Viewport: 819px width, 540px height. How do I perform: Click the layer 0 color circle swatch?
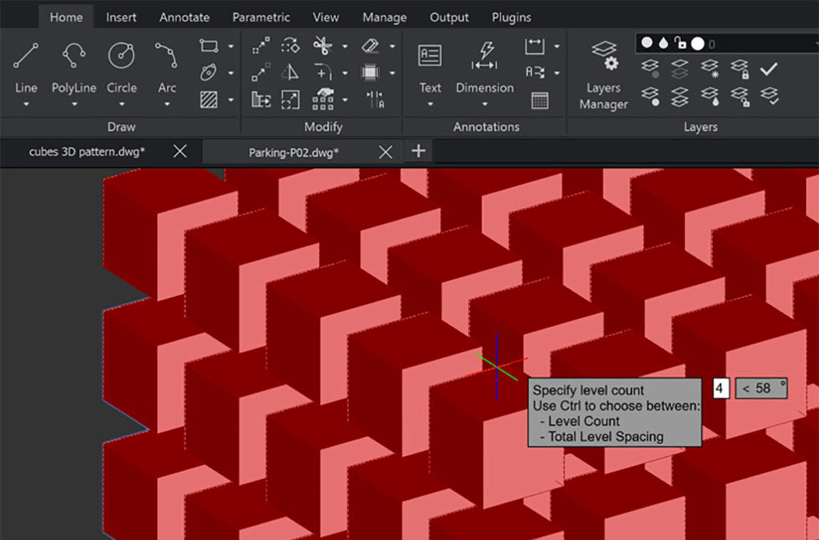click(x=698, y=43)
